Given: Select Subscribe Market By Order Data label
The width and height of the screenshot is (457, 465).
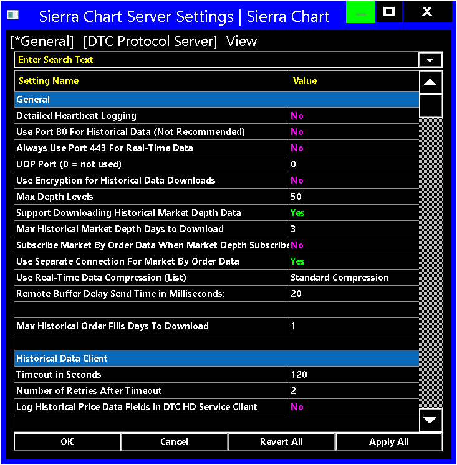Looking at the screenshot, I should 152,245.
